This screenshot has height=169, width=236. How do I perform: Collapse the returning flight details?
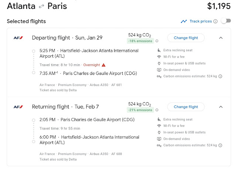(x=221, y=107)
